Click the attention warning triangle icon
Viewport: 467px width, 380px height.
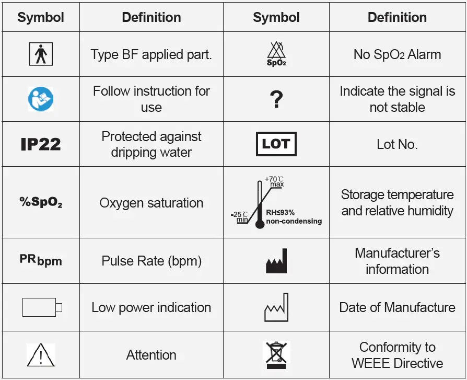click(41, 355)
